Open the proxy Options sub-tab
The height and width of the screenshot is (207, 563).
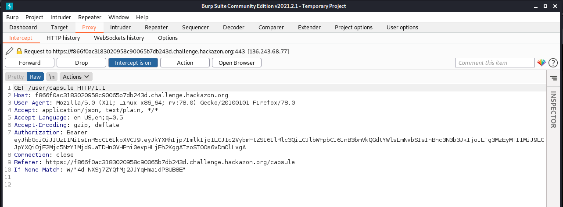pos(168,38)
